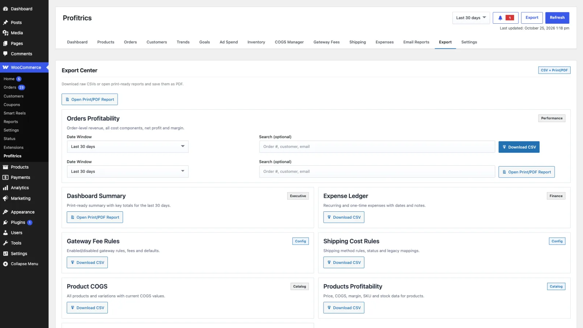Download CSV for Orders Profitability
583x328 pixels.
point(519,147)
